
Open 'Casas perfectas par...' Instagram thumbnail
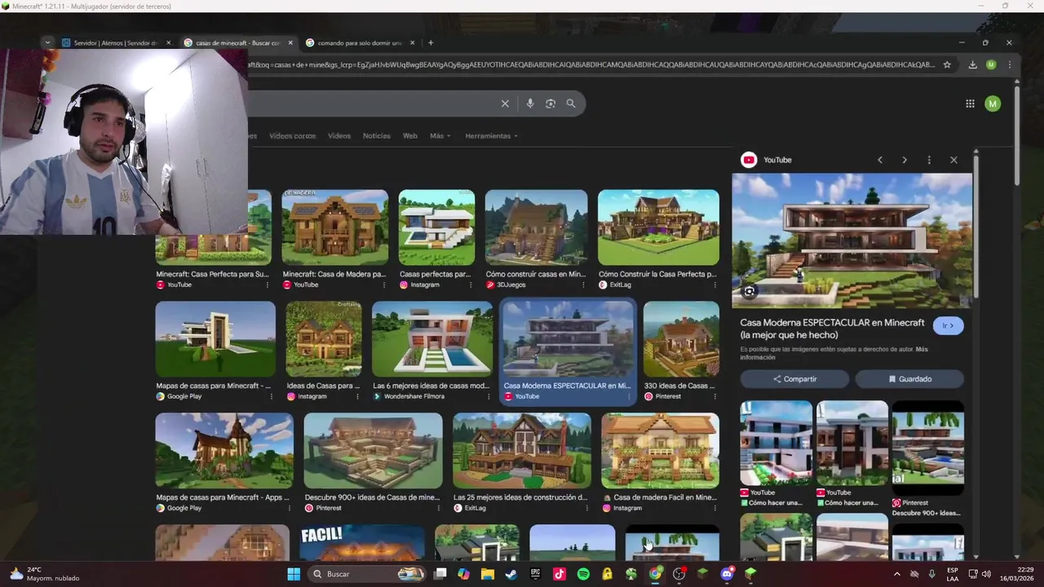436,227
